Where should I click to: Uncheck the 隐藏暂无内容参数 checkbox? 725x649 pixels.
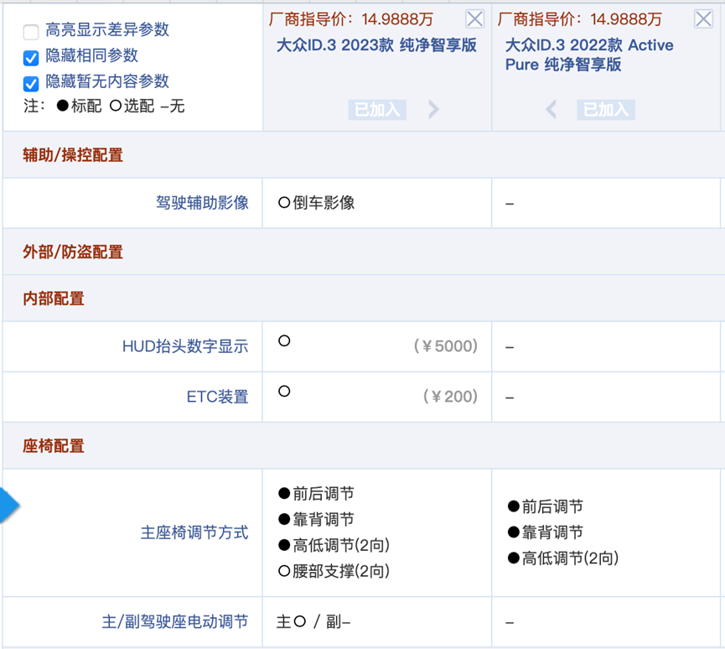[x=31, y=84]
